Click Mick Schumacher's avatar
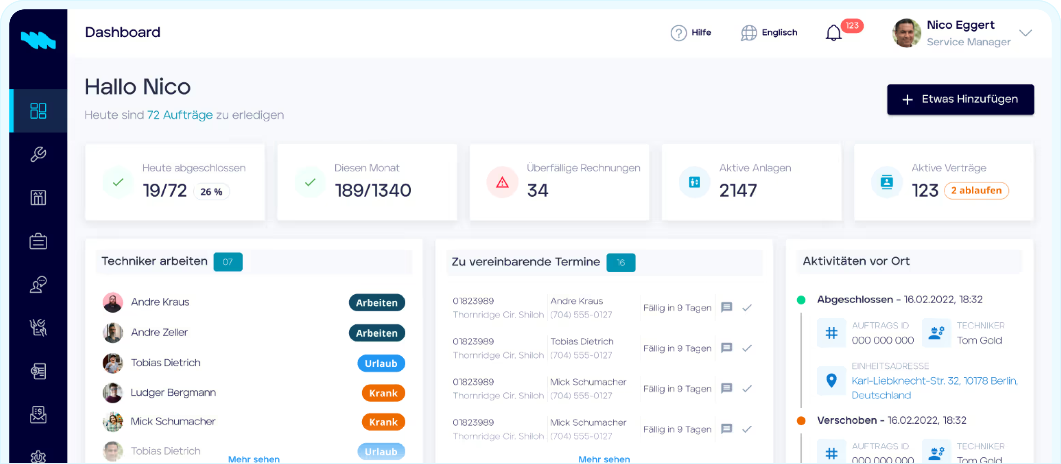 point(113,421)
